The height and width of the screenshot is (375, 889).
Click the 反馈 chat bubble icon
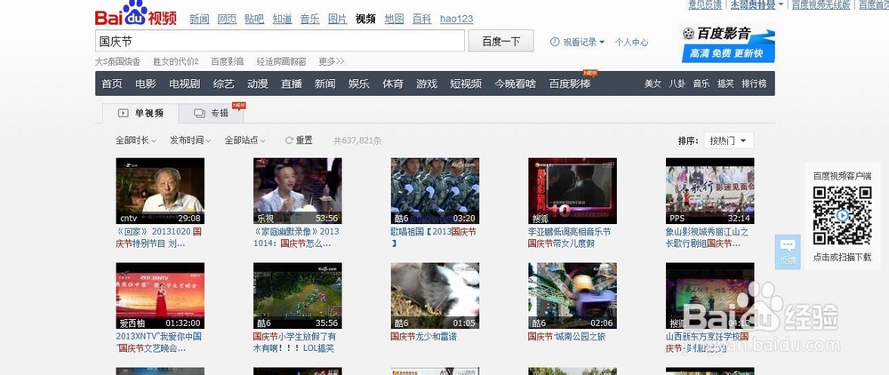pyautogui.click(x=788, y=251)
